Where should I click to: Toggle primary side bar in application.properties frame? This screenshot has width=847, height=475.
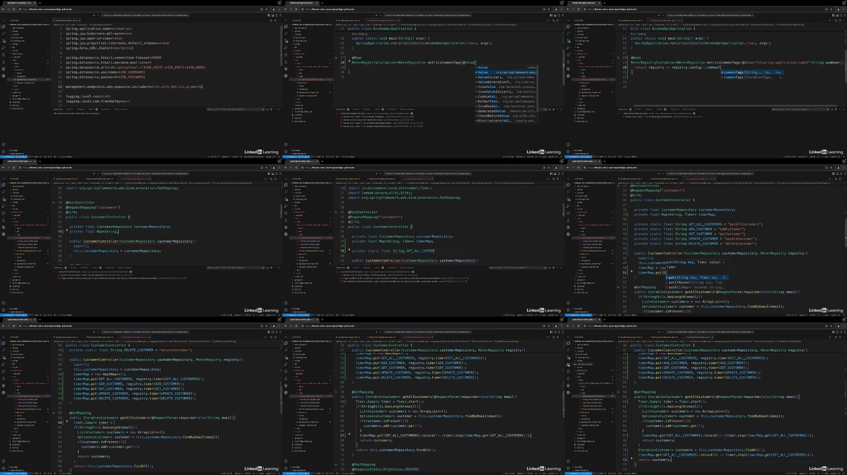(x=269, y=15)
